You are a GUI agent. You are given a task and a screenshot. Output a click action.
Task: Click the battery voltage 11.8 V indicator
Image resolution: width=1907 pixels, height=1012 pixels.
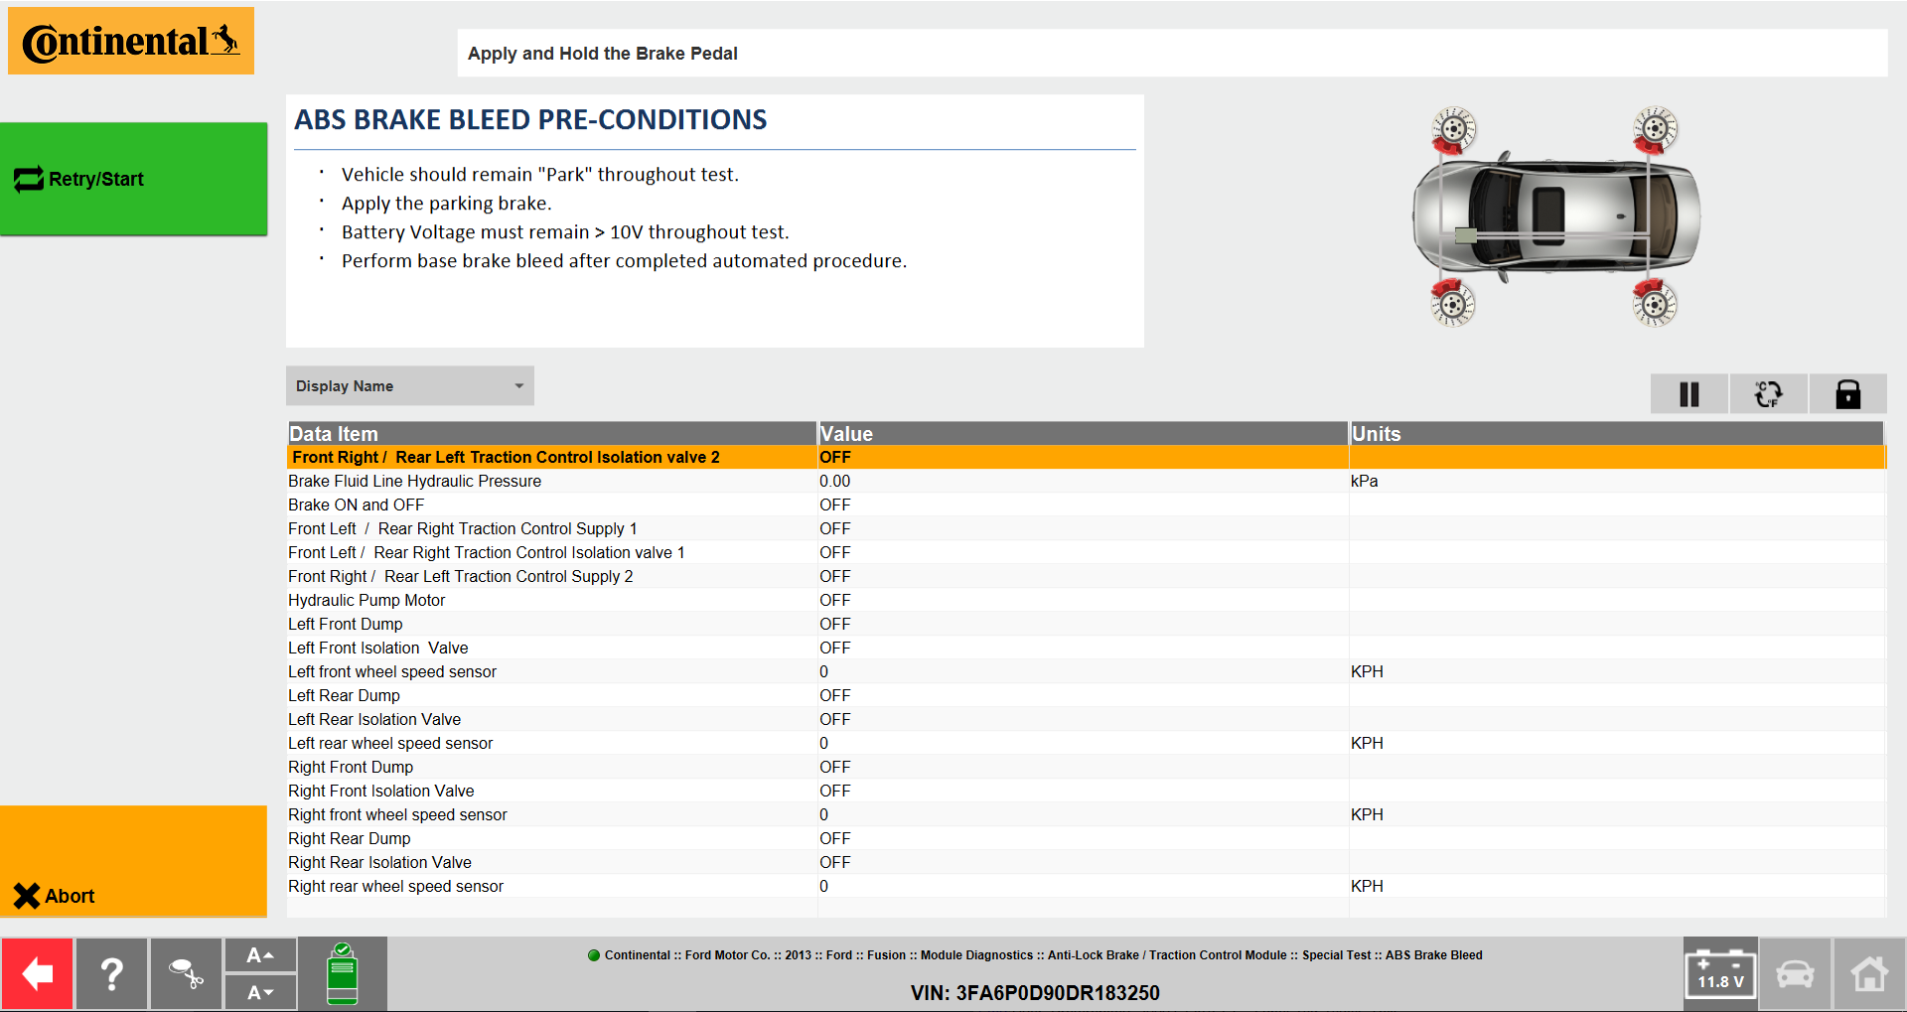(x=1720, y=973)
